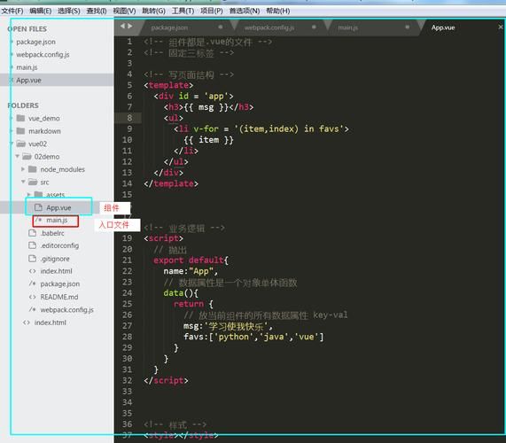Click the node_modules folder icon
The image size is (506, 443).
tap(33, 169)
